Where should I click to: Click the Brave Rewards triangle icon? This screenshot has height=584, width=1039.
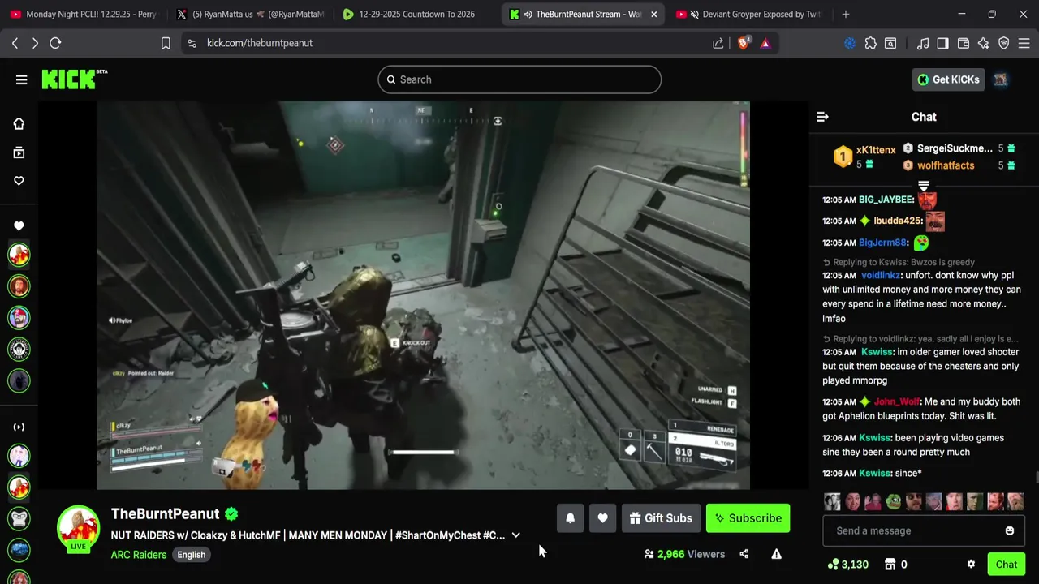[765, 43]
